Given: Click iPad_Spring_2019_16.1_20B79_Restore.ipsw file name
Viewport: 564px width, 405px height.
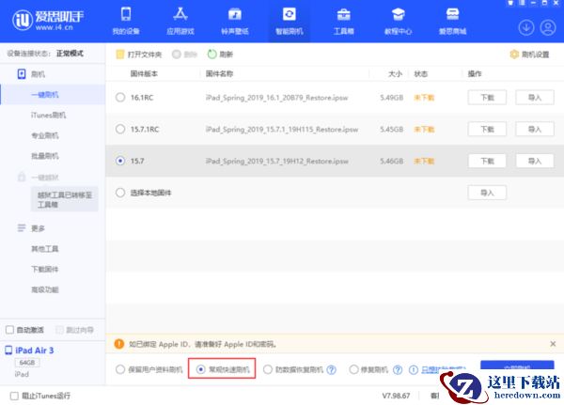Looking at the screenshot, I should tap(277, 98).
